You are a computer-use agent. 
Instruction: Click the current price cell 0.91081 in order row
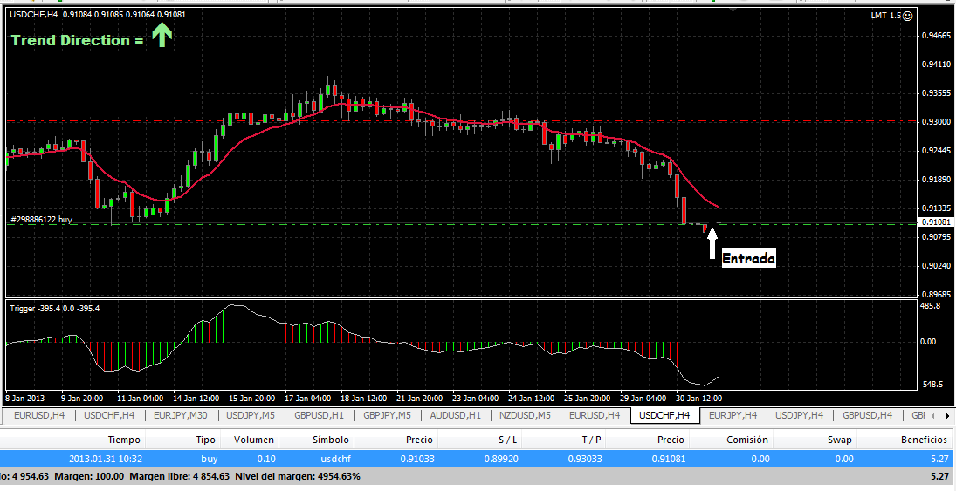click(x=668, y=459)
